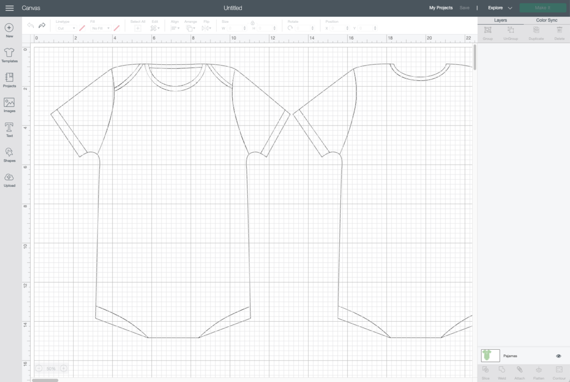Click the Height stepper arrows

tap(275, 29)
